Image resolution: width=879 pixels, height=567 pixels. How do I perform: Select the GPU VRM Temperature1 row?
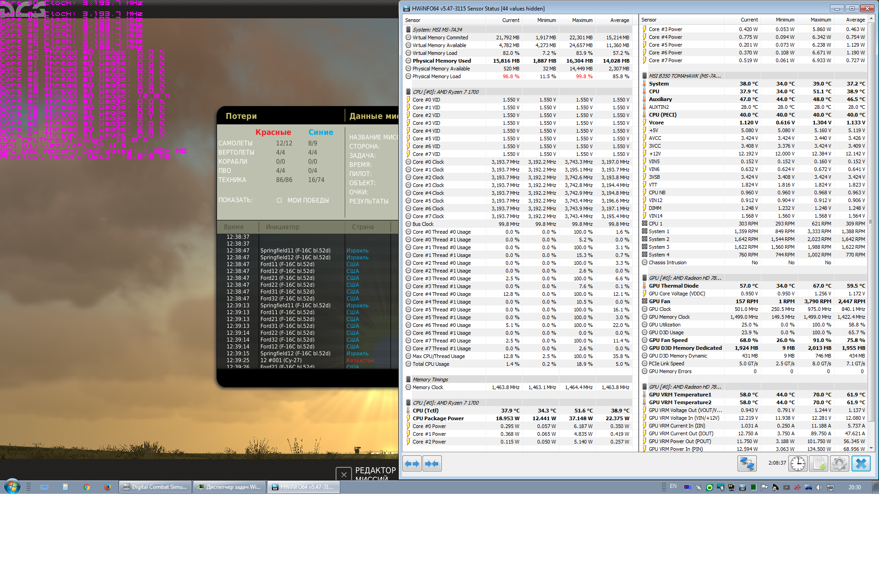coord(754,394)
